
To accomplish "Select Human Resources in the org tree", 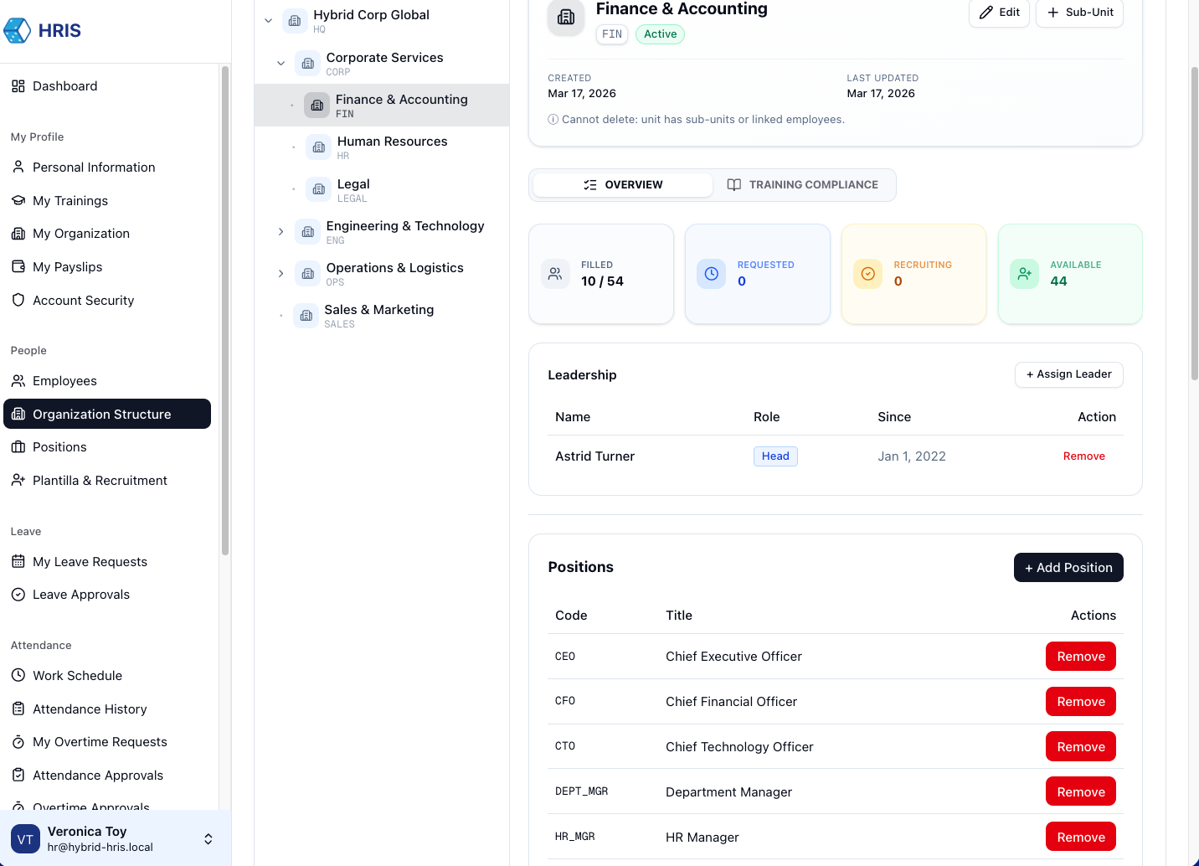I will point(392,147).
